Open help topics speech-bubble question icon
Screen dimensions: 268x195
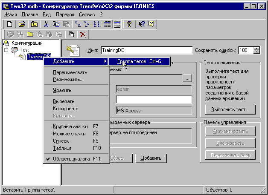click(151, 24)
